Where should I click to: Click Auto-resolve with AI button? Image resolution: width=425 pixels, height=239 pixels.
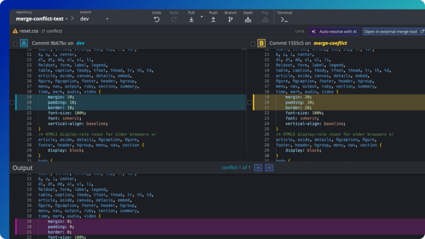coord(334,32)
